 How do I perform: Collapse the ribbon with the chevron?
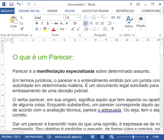(160, 35)
